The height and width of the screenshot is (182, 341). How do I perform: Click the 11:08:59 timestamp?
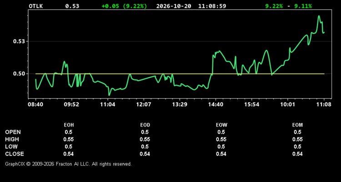click(x=212, y=6)
